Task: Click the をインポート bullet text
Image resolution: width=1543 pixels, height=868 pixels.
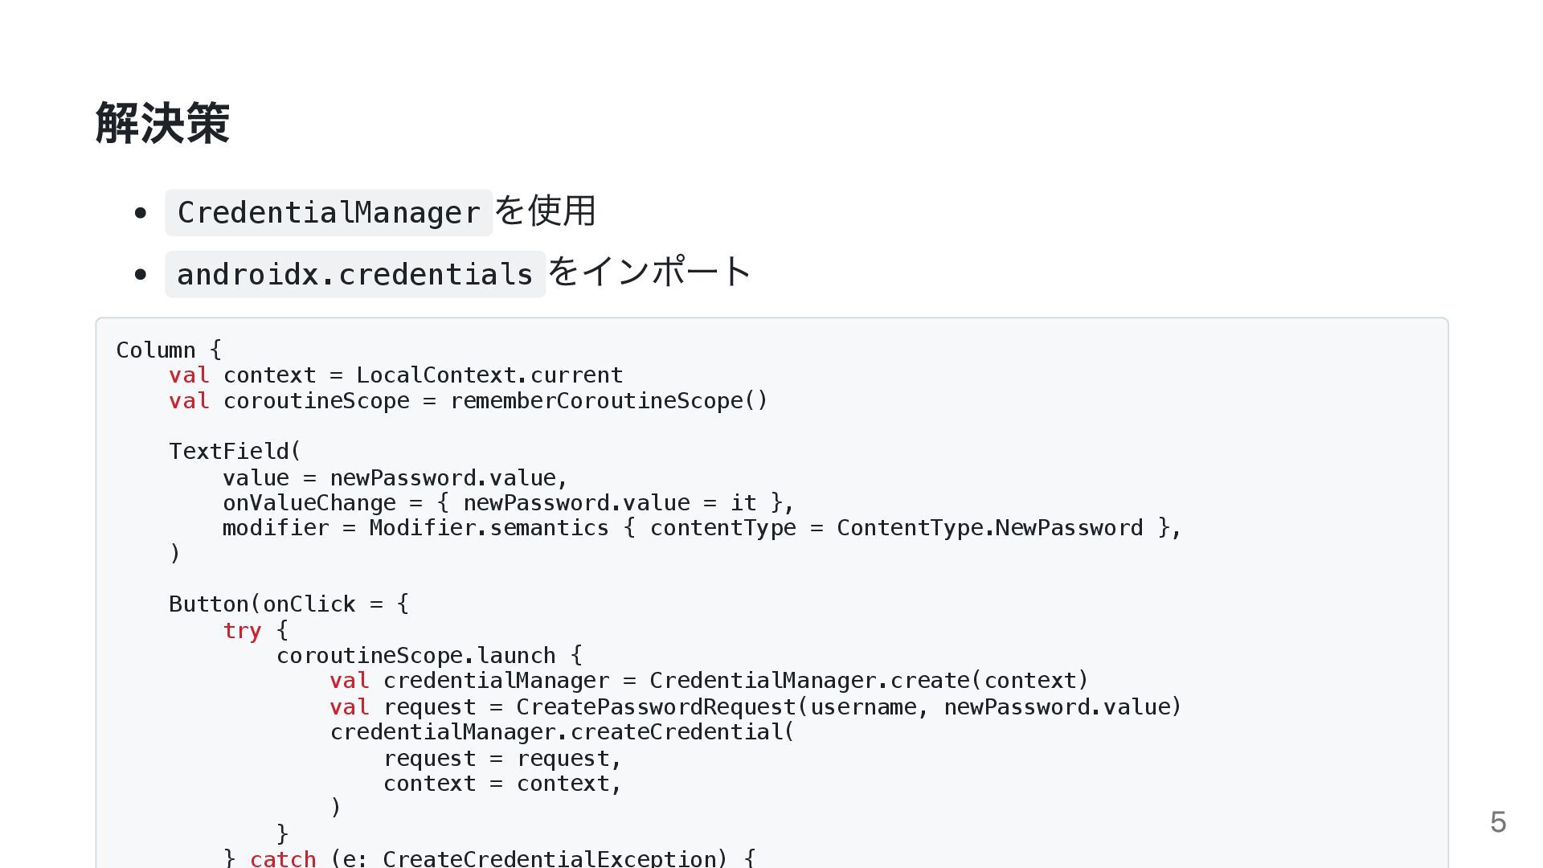Action: click(x=649, y=272)
